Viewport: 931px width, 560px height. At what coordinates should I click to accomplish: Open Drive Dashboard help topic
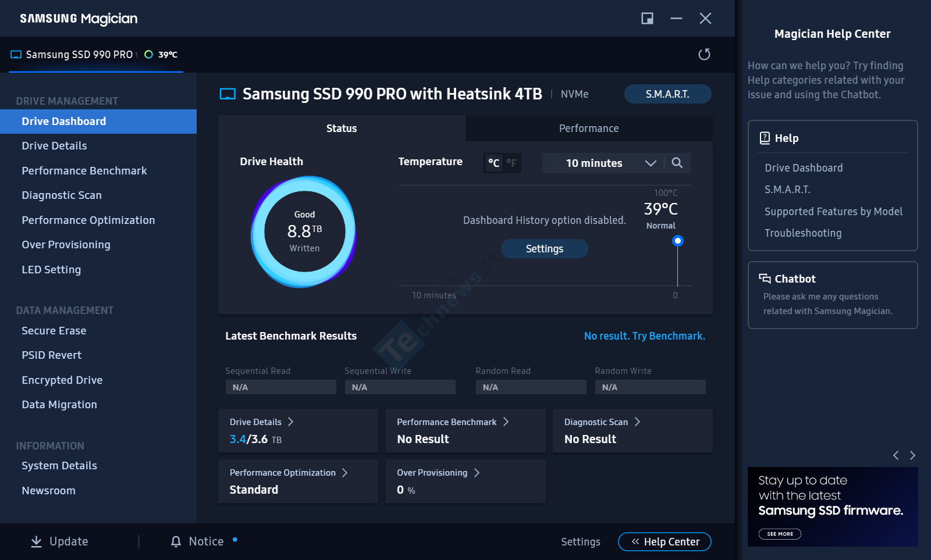coord(804,168)
